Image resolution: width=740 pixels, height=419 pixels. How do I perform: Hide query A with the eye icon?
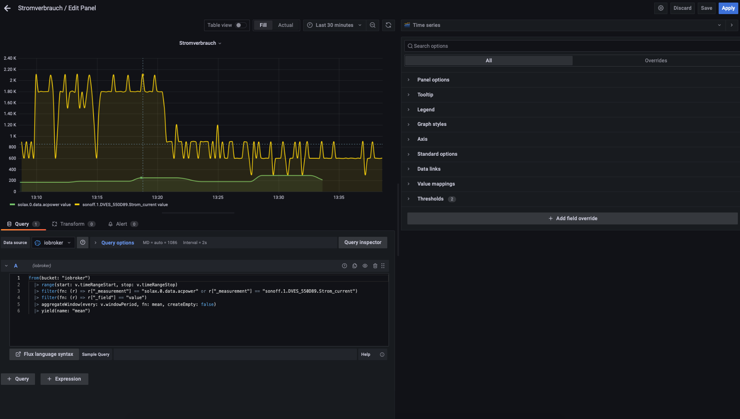click(365, 266)
